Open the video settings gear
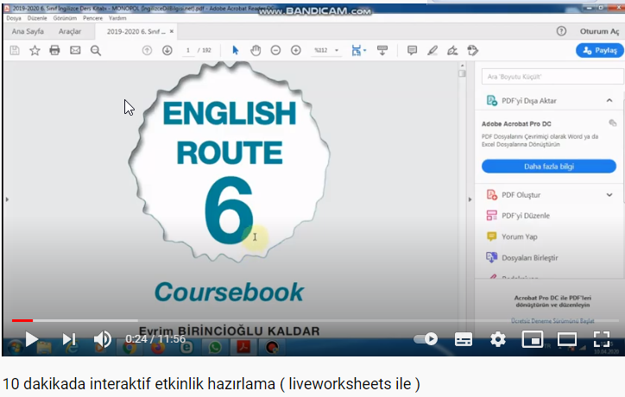This screenshot has height=397, width=625. click(498, 339)
